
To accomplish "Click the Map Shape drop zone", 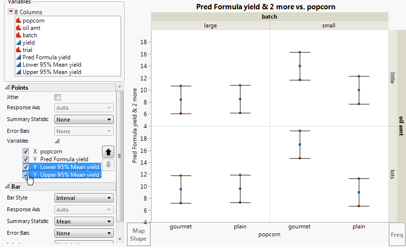I will (138, 234).
